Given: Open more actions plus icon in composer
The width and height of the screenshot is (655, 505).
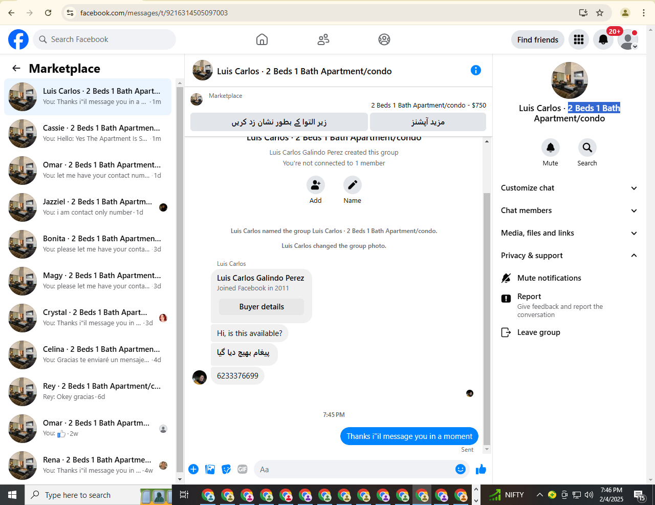Looking at the screenshot, I should [x=193, y=469].
